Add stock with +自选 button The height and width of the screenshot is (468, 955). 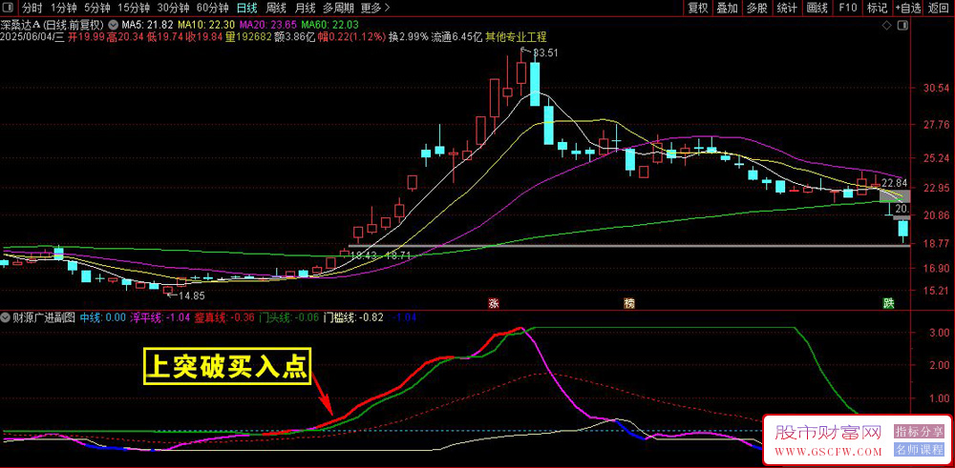tap(909, 8)
